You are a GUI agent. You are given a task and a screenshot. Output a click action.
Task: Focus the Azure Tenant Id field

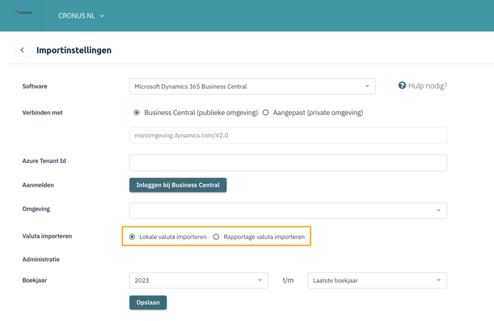[x=288, y=162]
